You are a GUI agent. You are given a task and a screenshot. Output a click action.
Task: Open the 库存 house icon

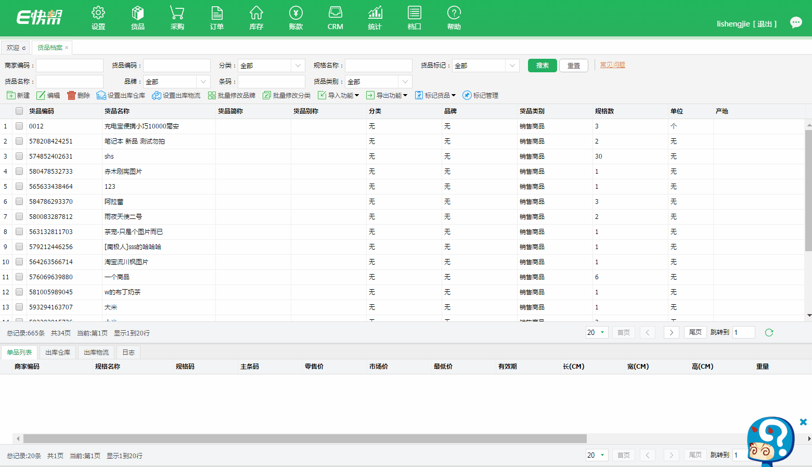pos(256,18)
